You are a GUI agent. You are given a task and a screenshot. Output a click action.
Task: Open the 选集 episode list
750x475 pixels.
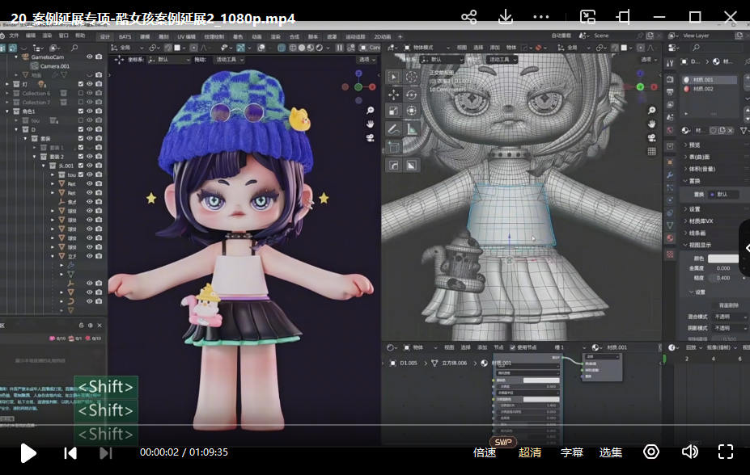(x=611, y=452)
